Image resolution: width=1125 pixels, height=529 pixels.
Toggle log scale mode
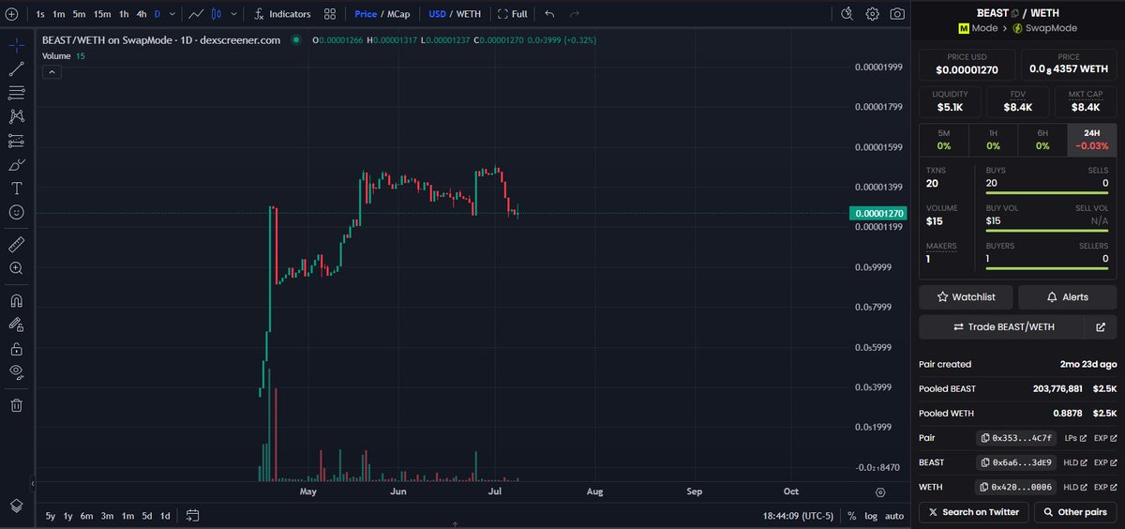pos(871,516)
